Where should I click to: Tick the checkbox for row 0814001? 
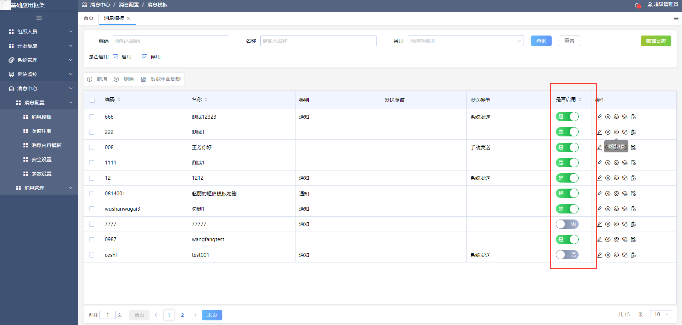pos(92,194)
